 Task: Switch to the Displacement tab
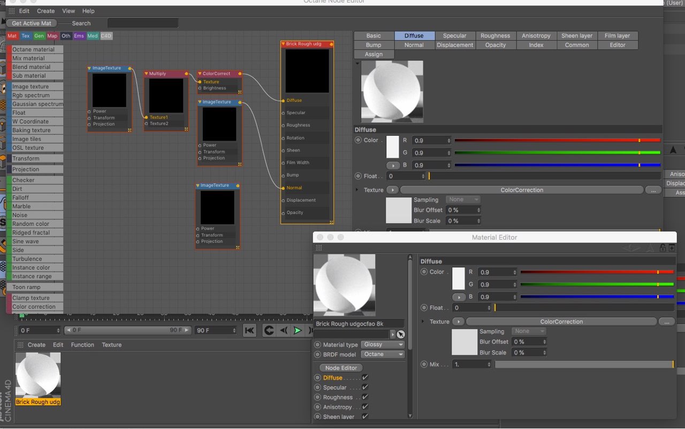455,45
